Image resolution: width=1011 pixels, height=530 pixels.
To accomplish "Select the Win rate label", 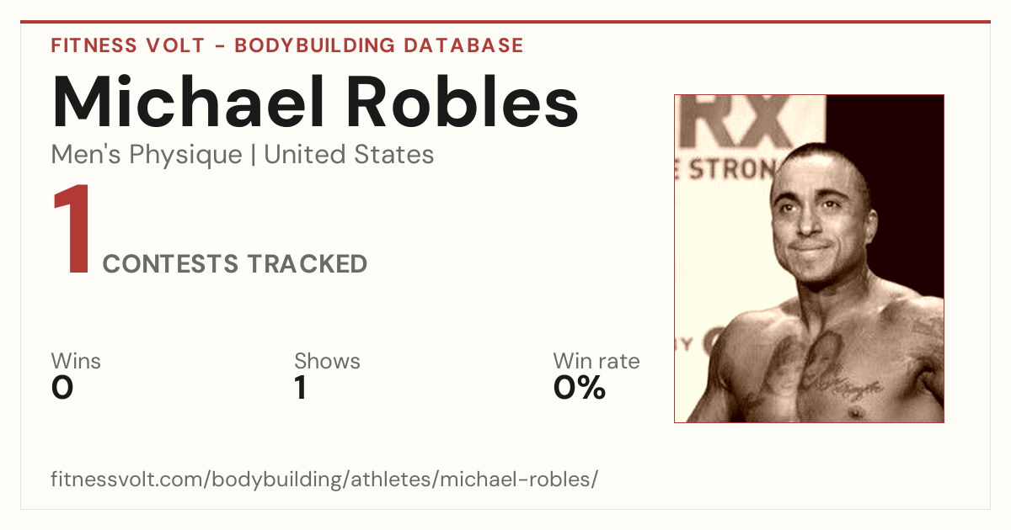I will click(596, 362).
